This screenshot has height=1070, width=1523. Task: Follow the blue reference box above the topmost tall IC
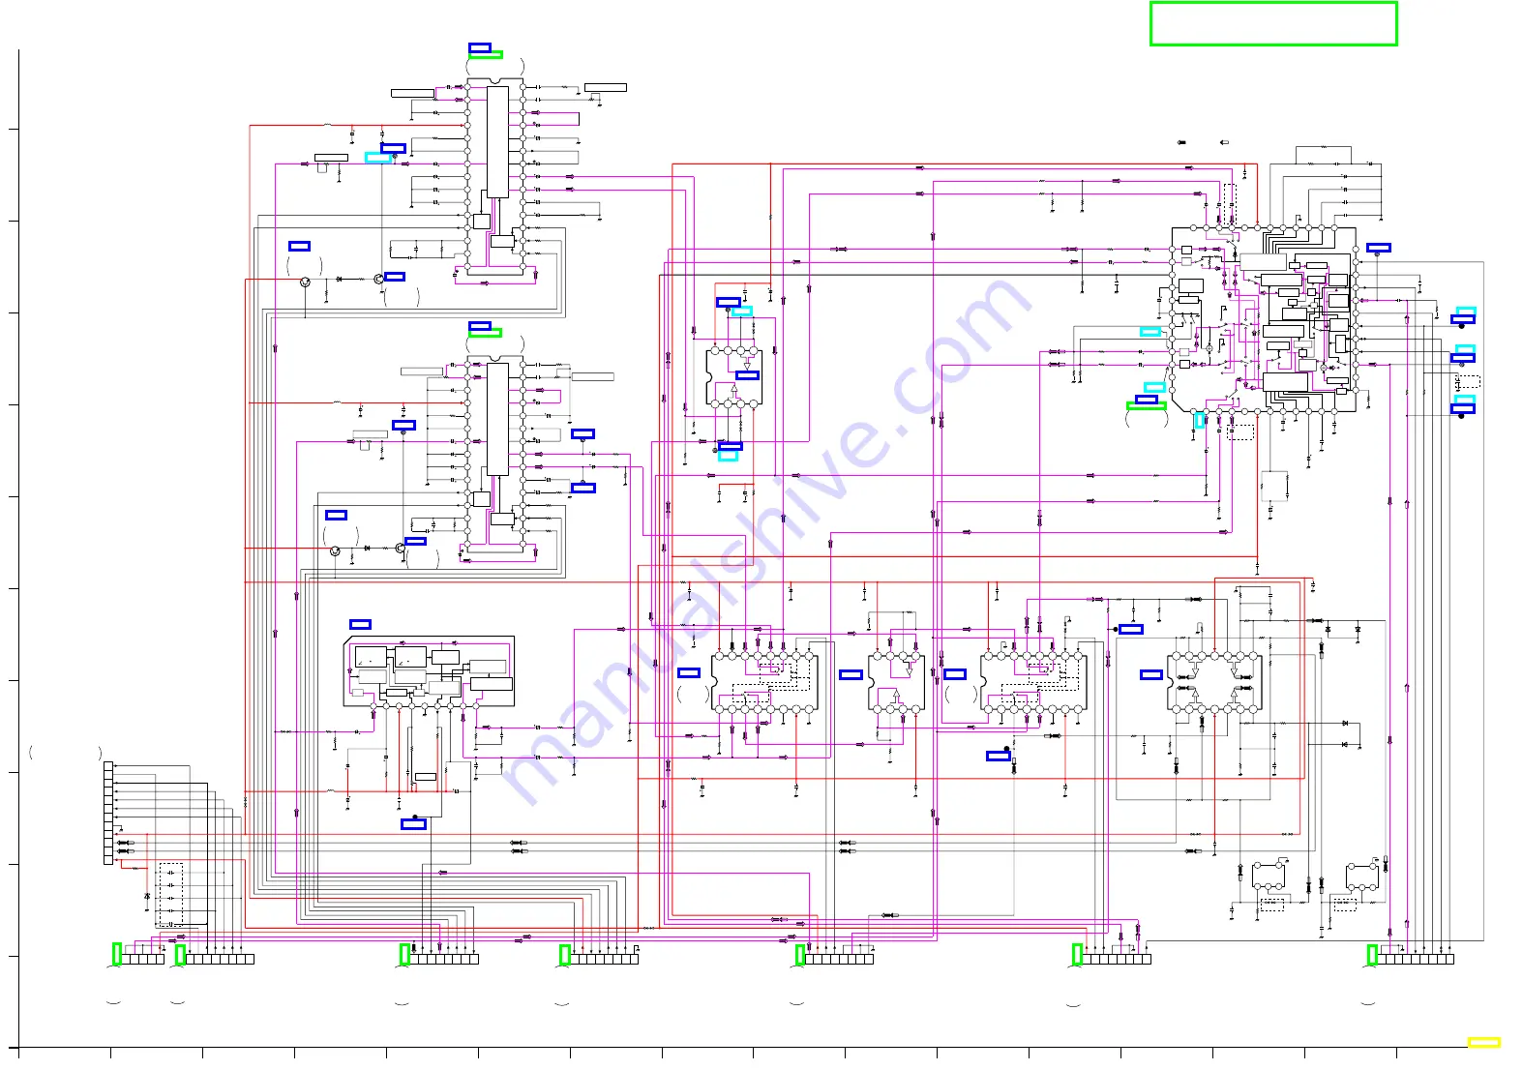(480, 47)
